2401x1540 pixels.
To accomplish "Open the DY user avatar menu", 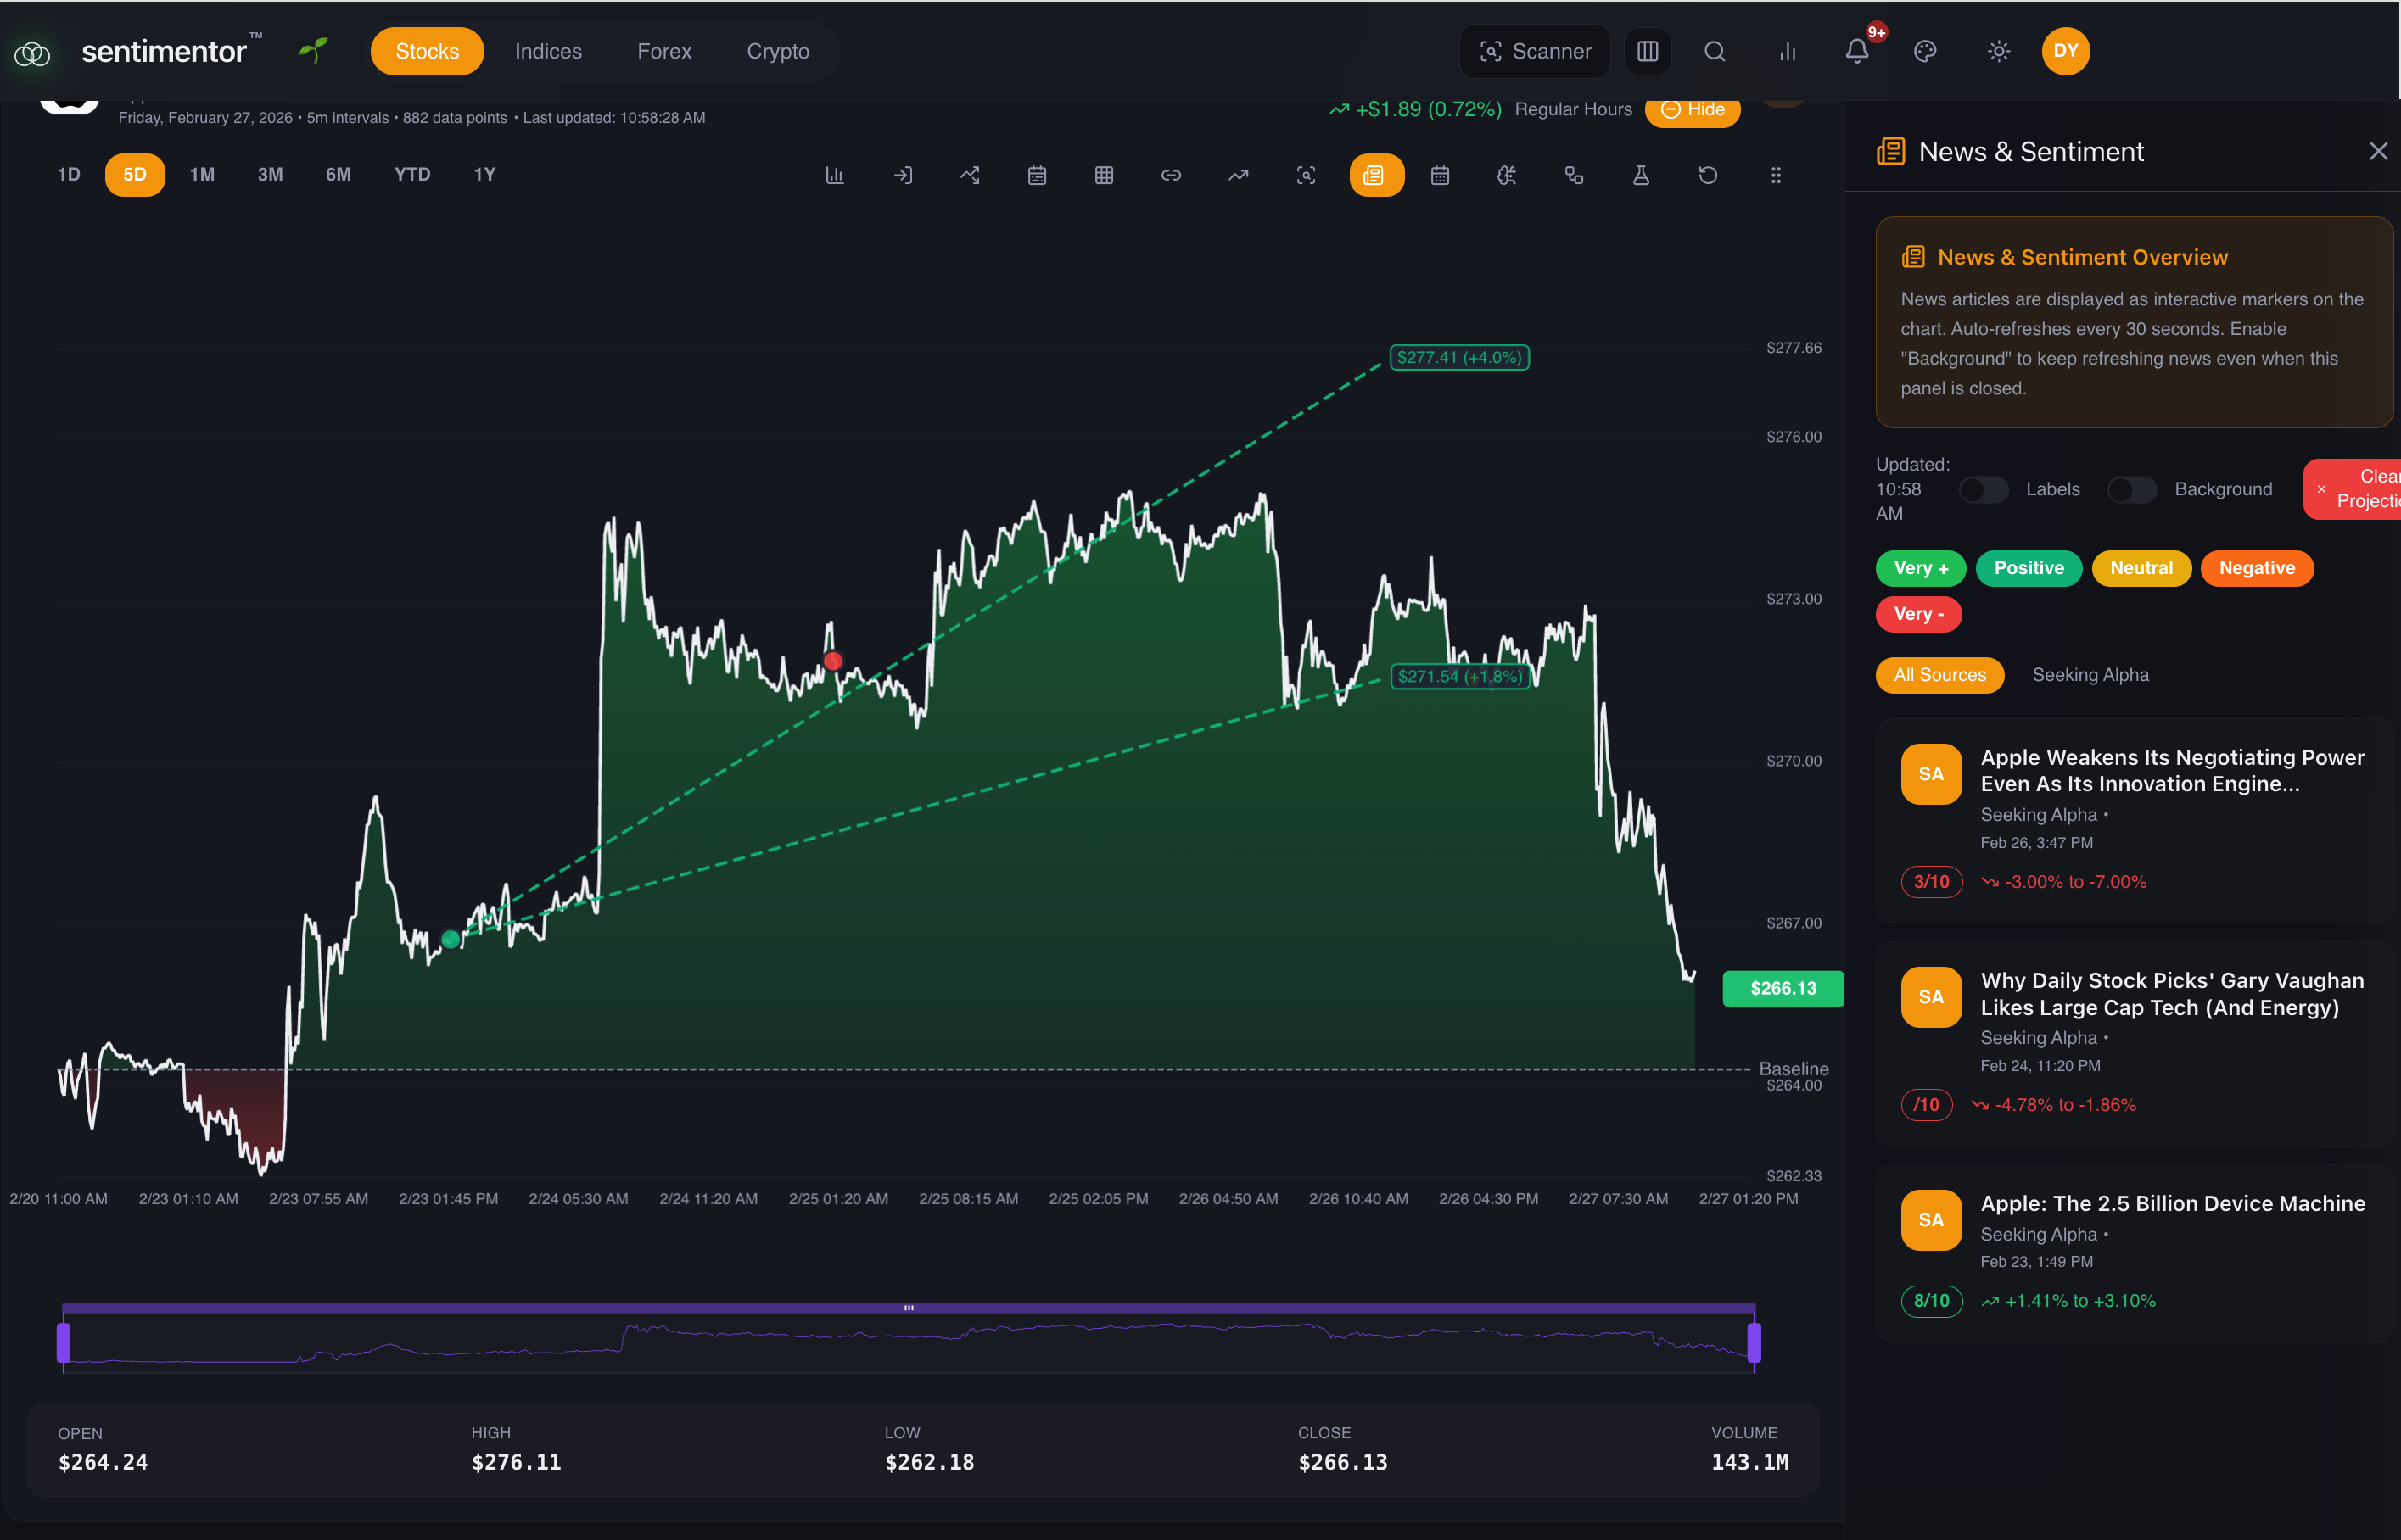I will pos(2066,51).
